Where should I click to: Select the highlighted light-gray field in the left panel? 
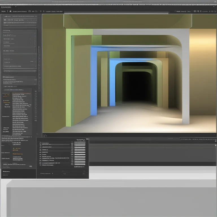(x=20, y=71)
